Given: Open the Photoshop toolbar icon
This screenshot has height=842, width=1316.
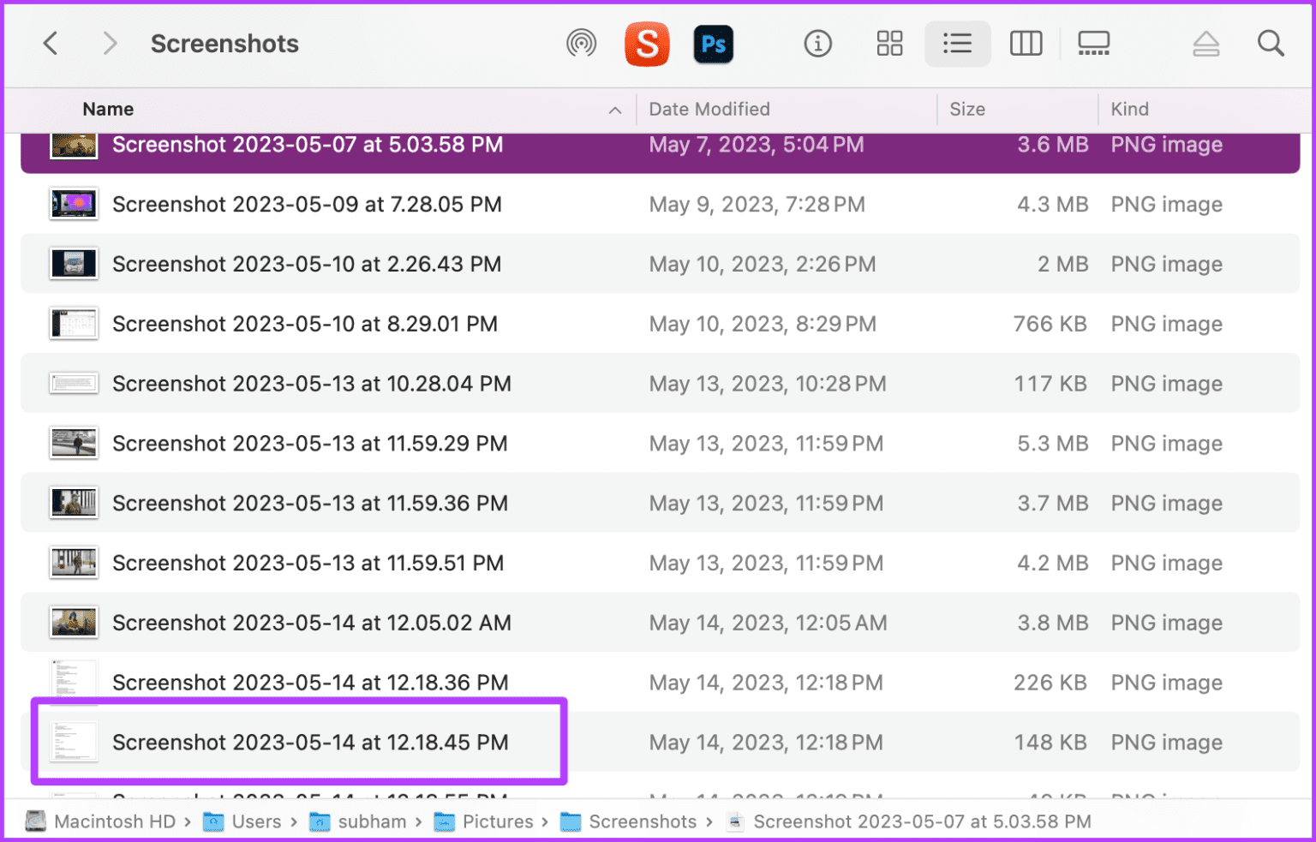Looking at the screenshot, I should (x=714, y=44).
